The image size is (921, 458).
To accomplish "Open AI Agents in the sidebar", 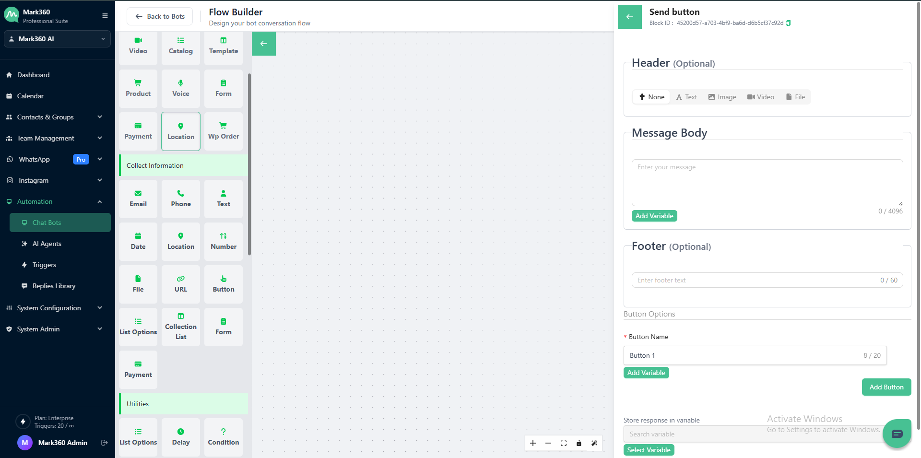I will click(x=47, y=244).
